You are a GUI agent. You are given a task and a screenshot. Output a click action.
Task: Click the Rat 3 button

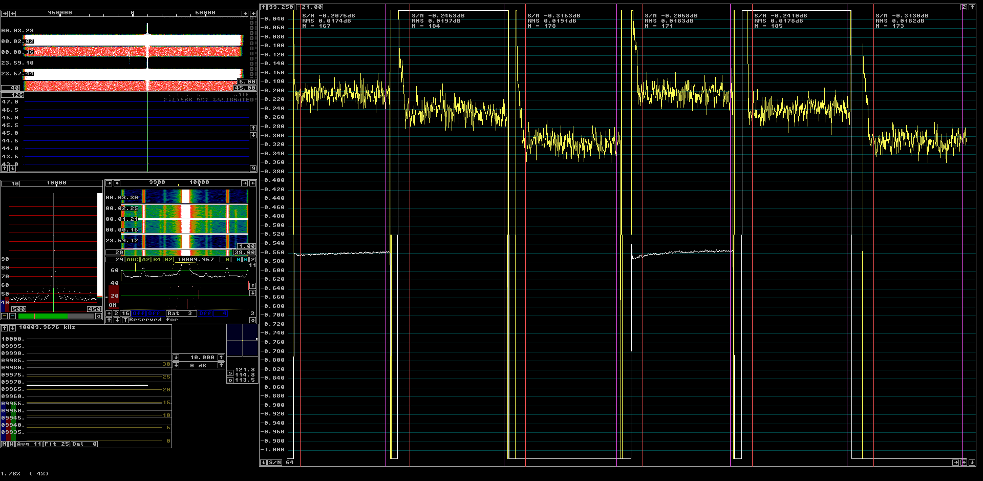[x=181, y=313]
